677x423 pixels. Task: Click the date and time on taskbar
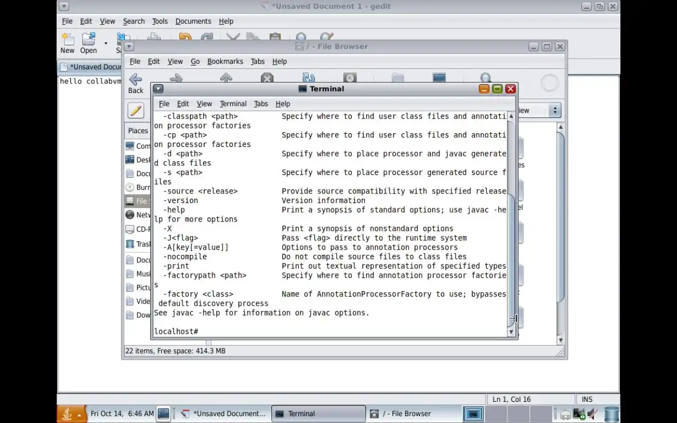[x=122, y=413]
